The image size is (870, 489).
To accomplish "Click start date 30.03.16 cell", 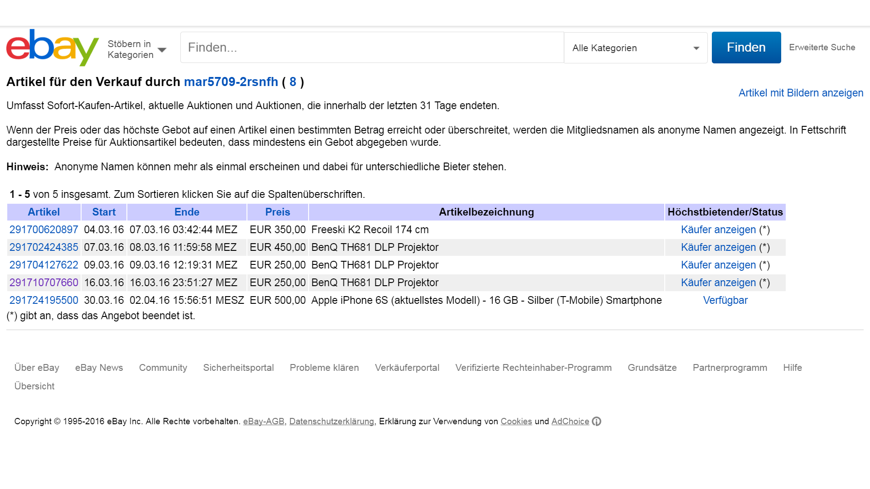I will (104, 300).
